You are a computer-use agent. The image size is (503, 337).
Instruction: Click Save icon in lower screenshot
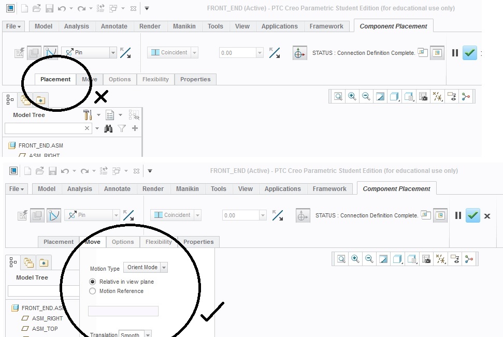53,171
